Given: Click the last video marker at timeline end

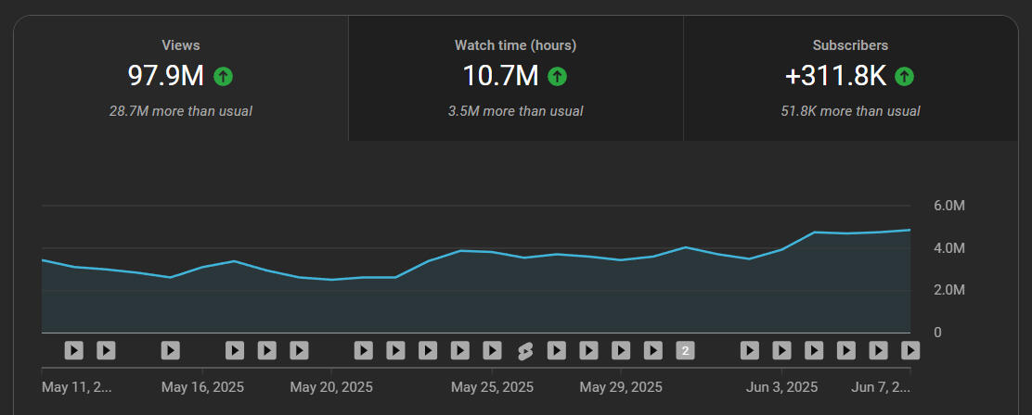Looking at the screenshot, I should pyautogui.click(x=910, y=350).
